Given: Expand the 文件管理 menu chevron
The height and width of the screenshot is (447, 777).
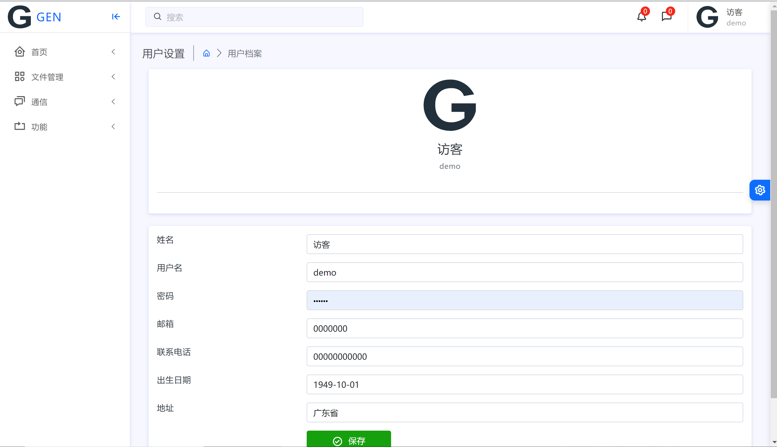Looking at the screenshot, I should (113, 76).
